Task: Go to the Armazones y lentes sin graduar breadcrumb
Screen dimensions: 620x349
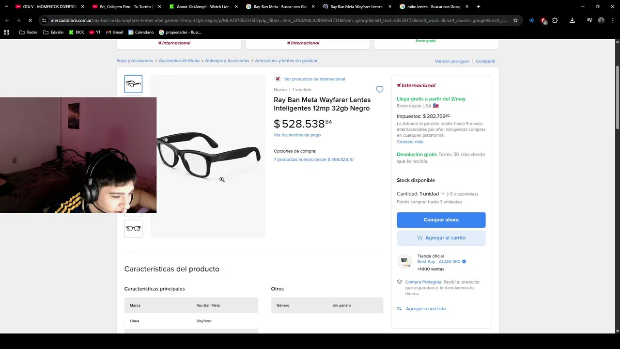Action: (286, 61)
